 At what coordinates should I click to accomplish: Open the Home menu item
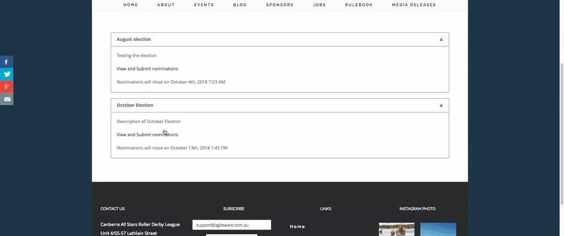pos(131,5)
